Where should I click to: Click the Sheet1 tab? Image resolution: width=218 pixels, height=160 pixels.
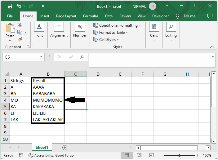coord(42,147)
